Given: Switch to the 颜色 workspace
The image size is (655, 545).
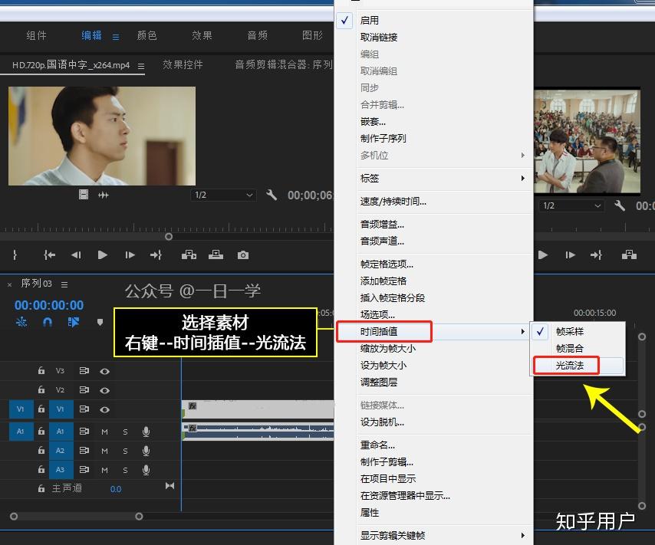Looking at the screenshot, I should pos(146,35).
